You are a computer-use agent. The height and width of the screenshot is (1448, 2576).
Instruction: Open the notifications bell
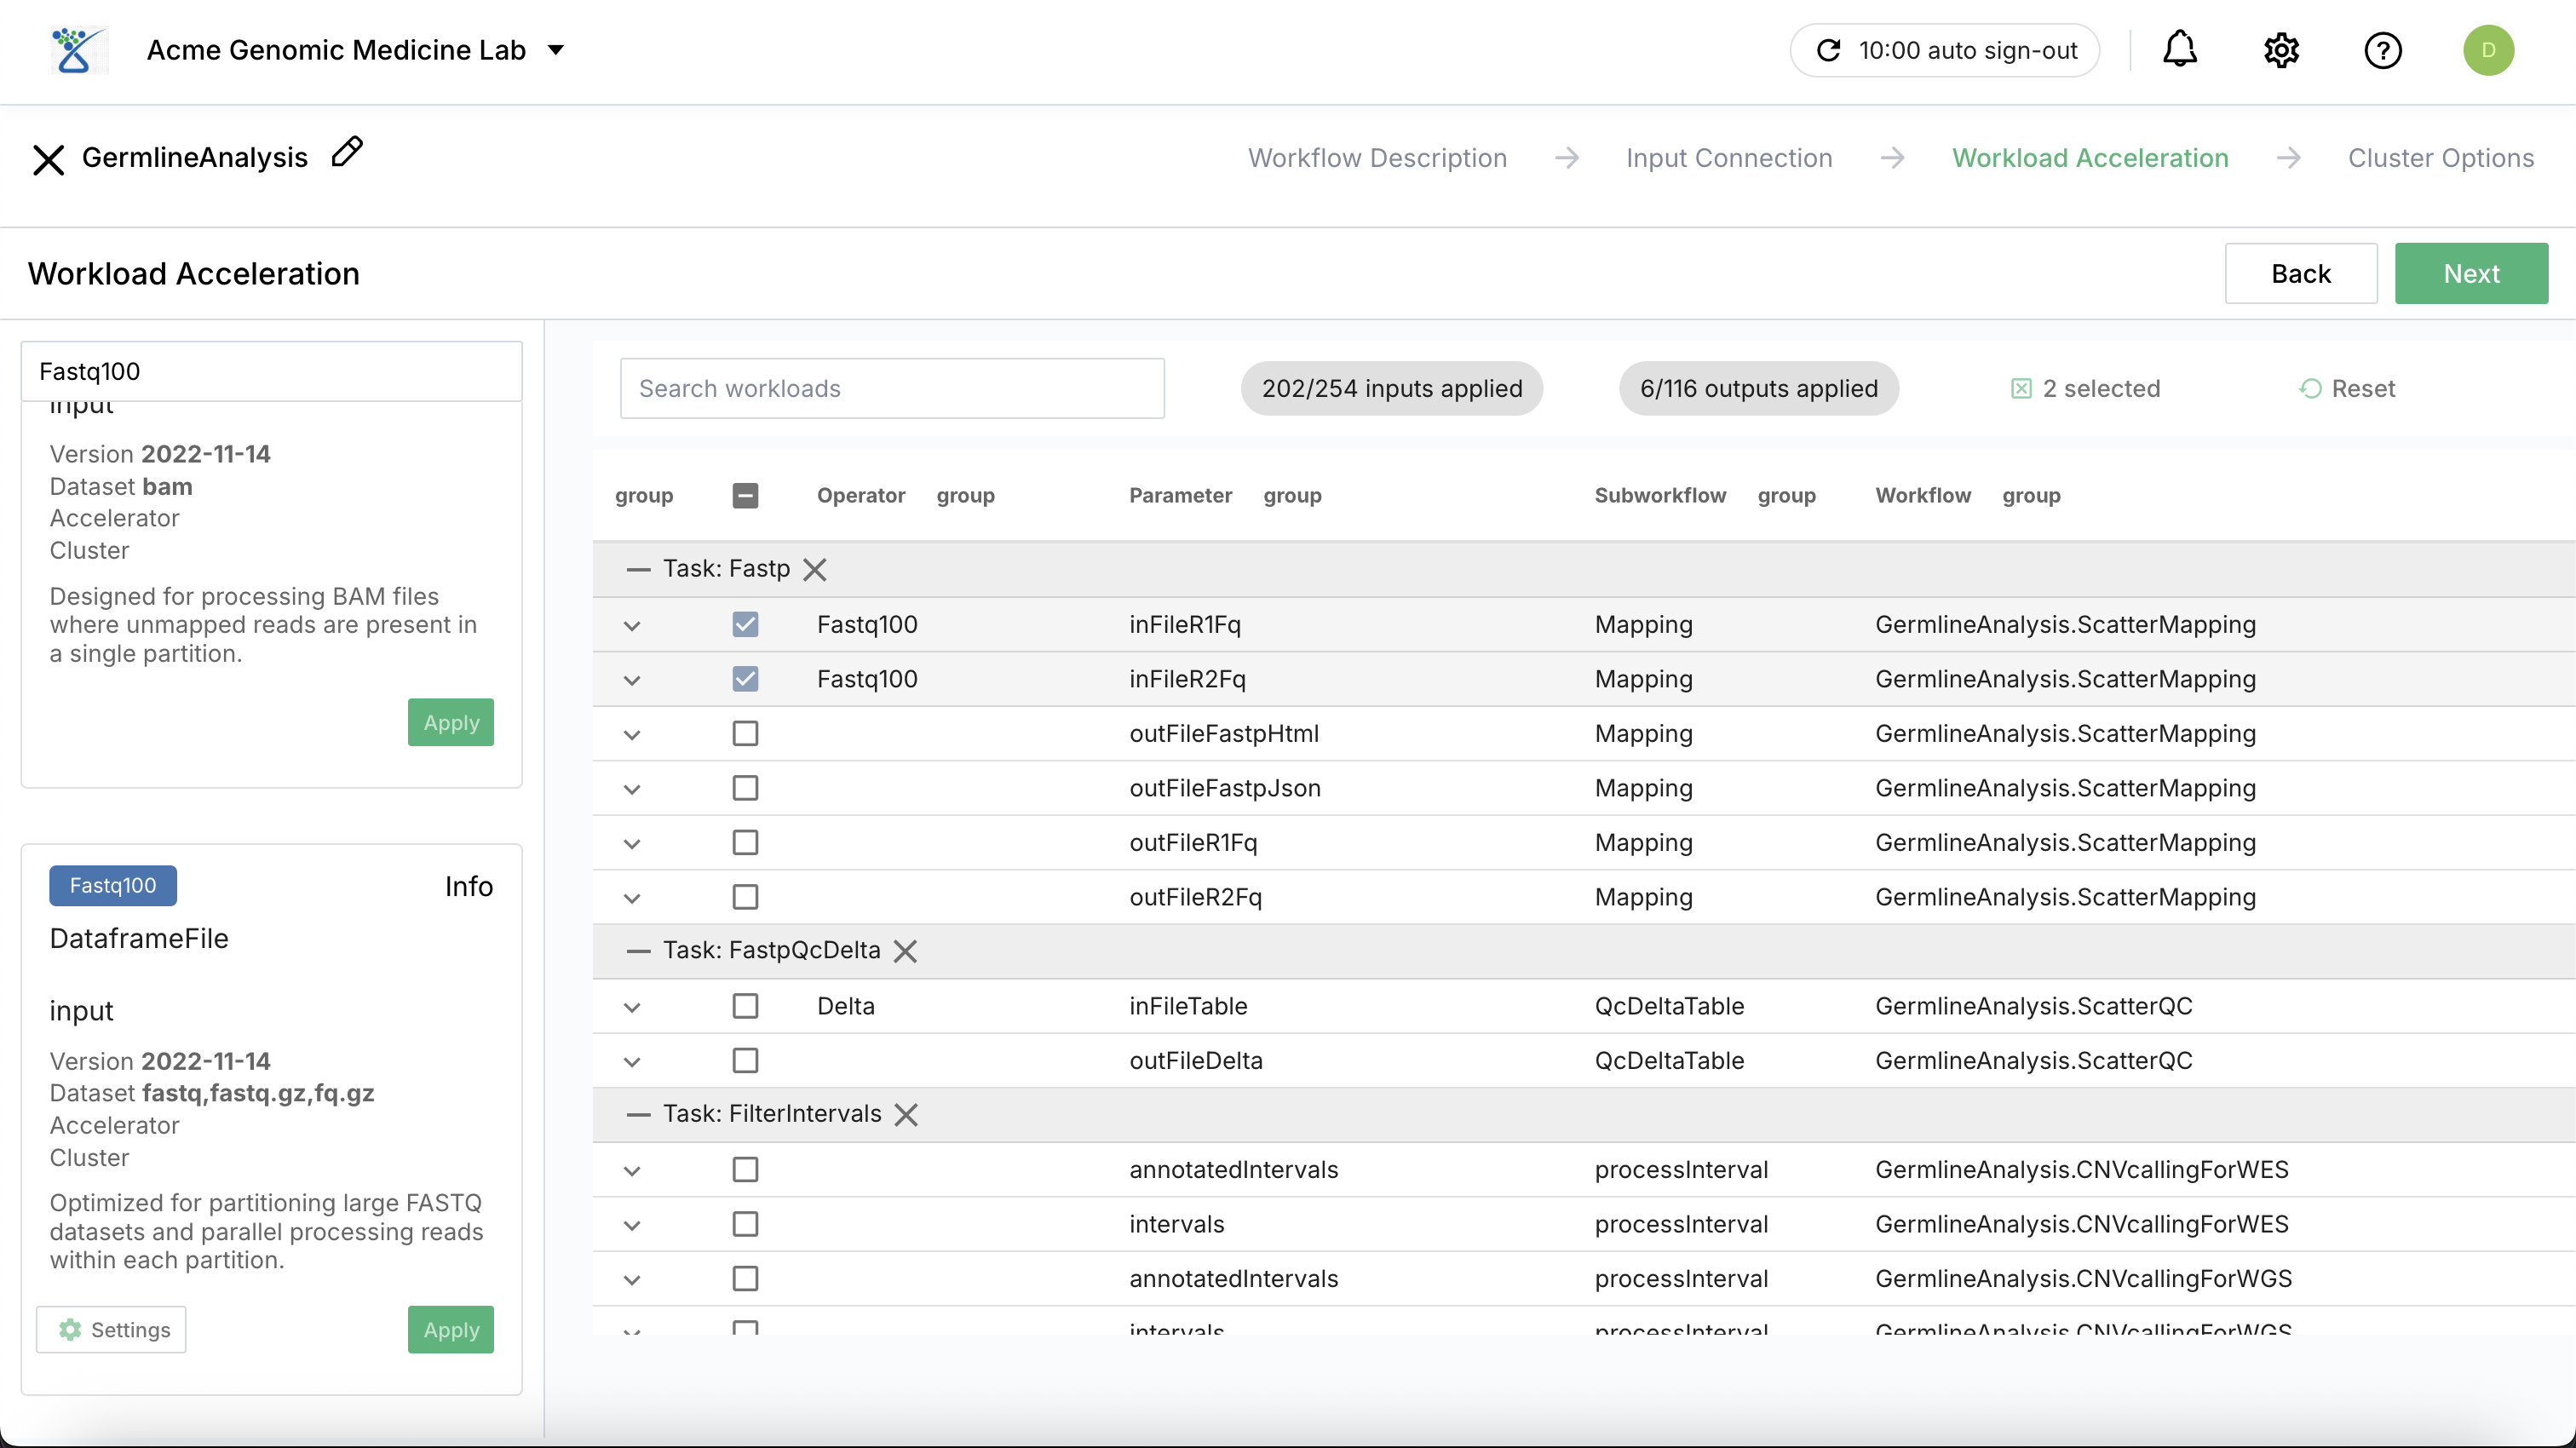tap(2179, 50)
